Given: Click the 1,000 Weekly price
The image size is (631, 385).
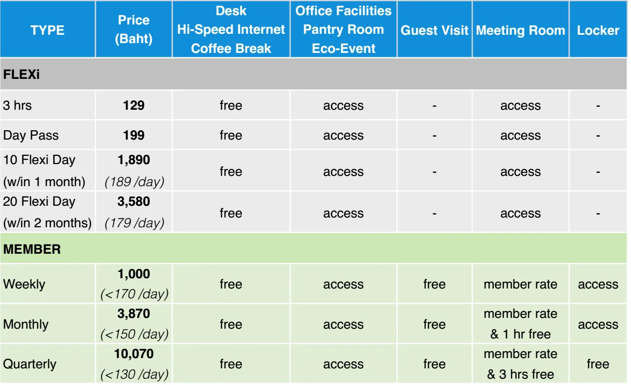Looking at the screenshot, I should [134, 274].
